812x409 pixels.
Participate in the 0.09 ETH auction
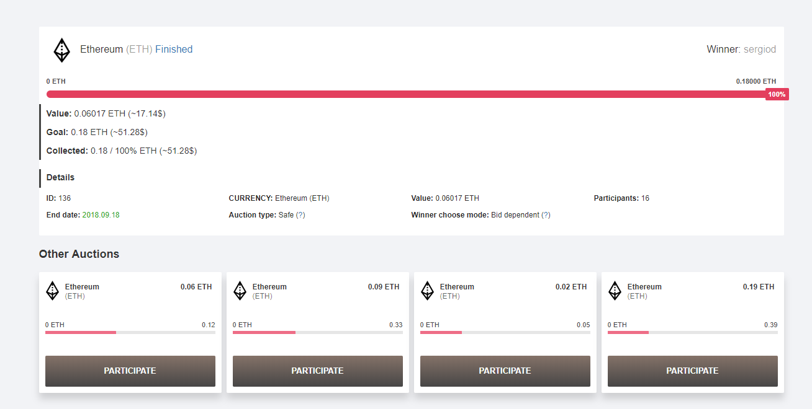[318, 371]
